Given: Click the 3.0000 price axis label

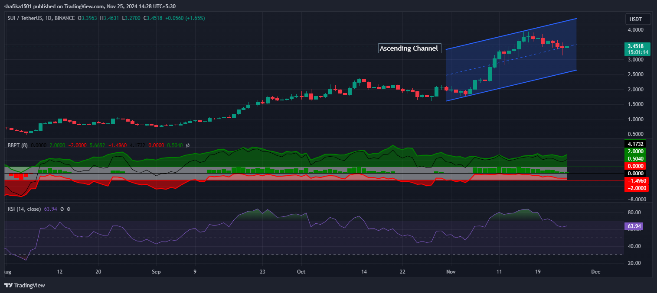Looking at the screenshot, I should [635, 60].
